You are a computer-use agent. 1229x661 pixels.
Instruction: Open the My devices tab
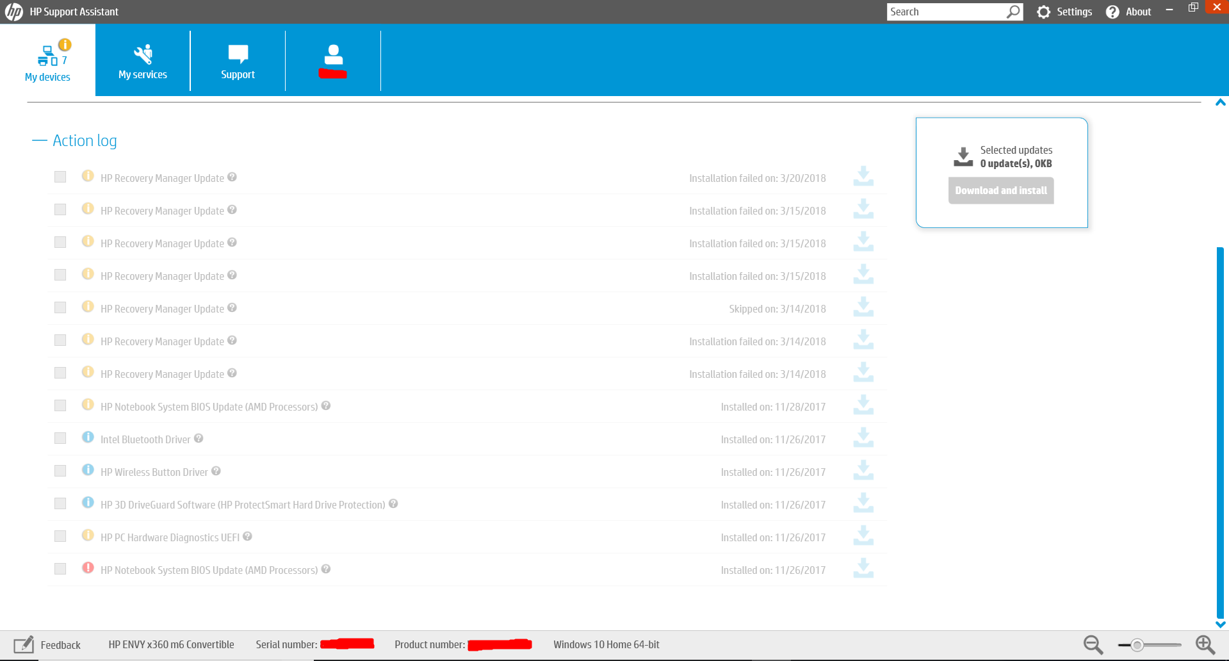click(47, 60)
